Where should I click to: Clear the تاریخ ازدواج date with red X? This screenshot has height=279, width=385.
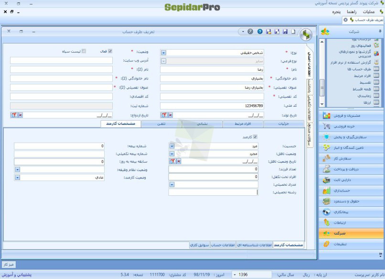click(21, 115)
